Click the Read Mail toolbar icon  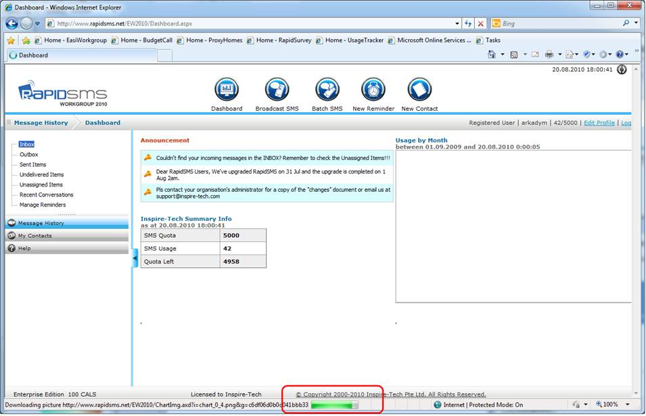coord(535,54)
